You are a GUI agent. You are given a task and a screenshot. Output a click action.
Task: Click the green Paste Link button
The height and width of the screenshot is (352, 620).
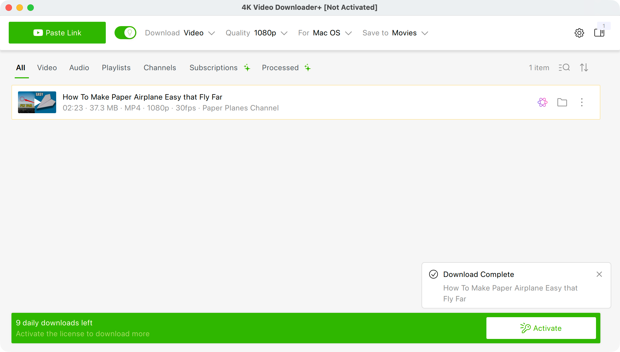point(57,33)
